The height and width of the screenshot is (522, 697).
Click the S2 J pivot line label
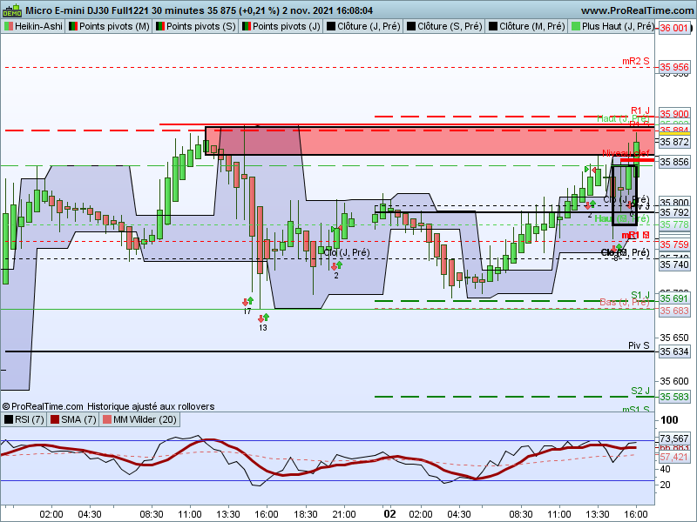[x=640, y=391]
